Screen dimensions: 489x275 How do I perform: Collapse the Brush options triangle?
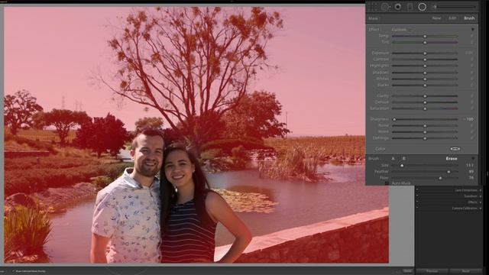pyautogui.click(x=473, y=159)
